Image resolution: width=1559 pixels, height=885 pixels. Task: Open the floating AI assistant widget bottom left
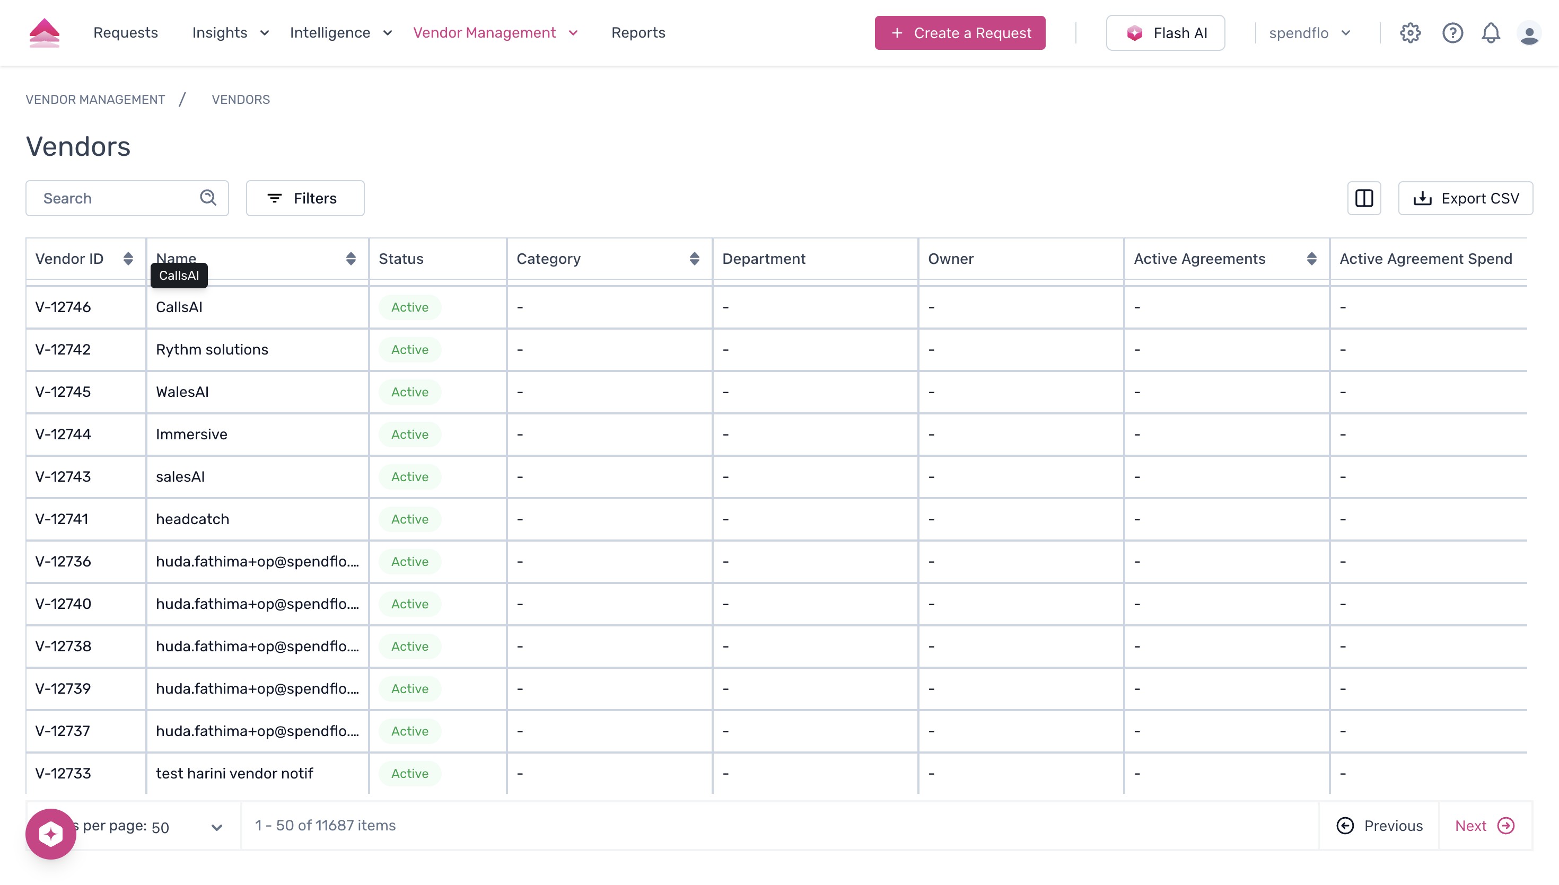(x=50, y=834)
